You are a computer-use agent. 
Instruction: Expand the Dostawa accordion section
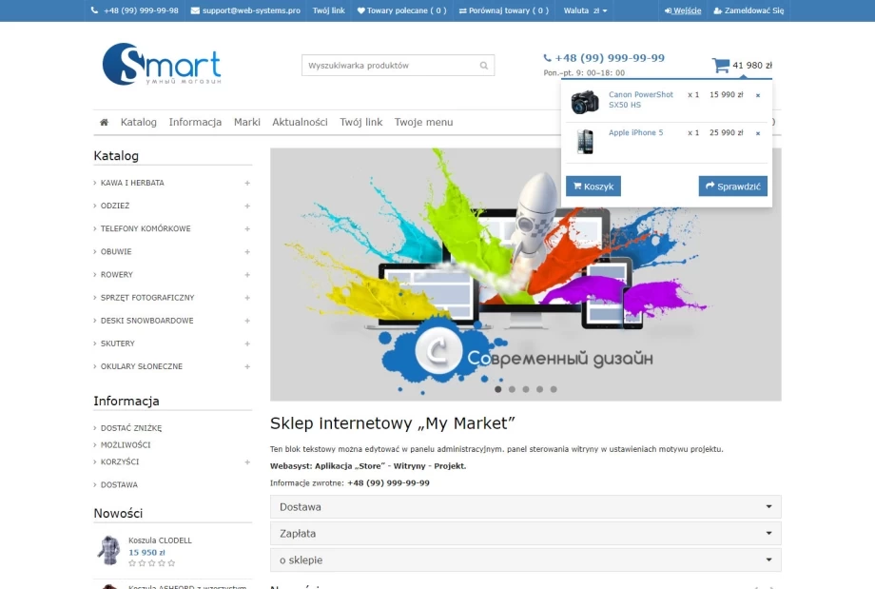point(525,507)
